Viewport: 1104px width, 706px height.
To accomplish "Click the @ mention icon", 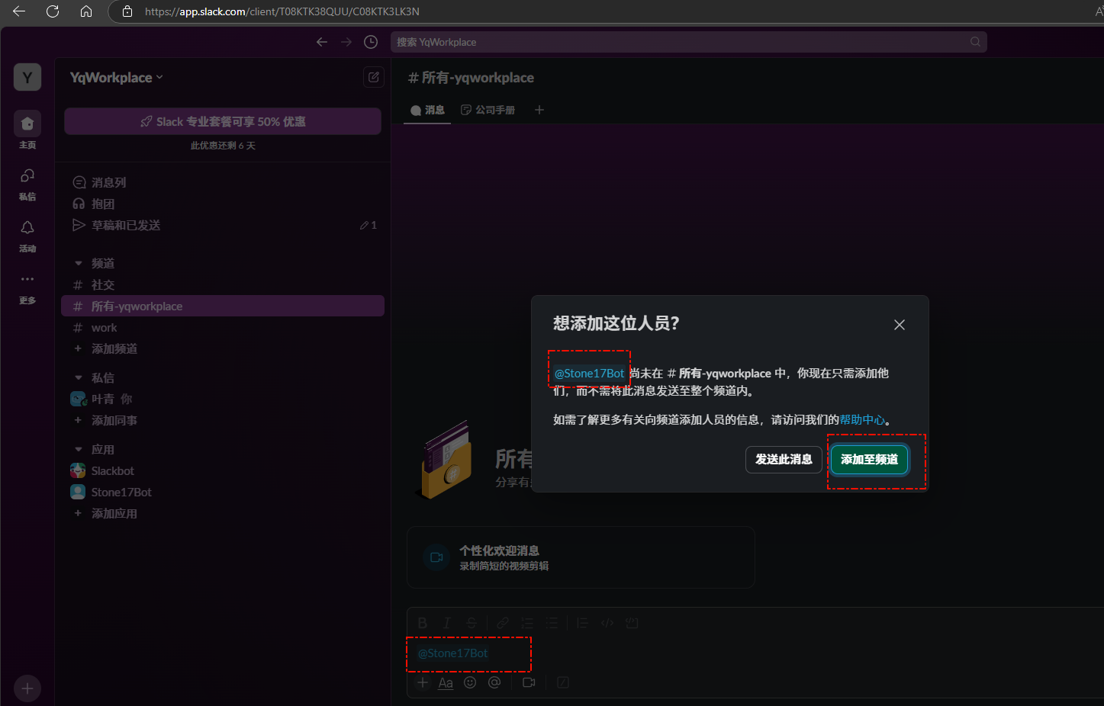I will click(x=494, y=682).
